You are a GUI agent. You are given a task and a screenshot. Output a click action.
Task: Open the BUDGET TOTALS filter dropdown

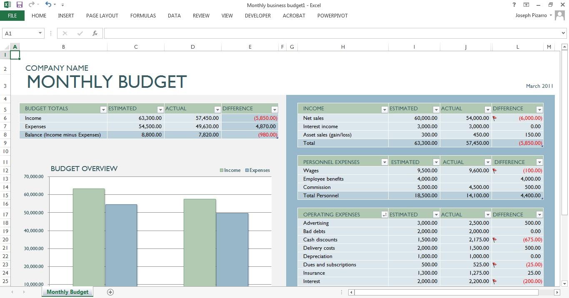click(x=103, y=109)
